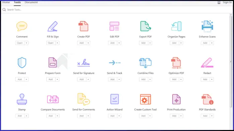
Task: Click Add button under Print Production
Action: coord(174,116)
